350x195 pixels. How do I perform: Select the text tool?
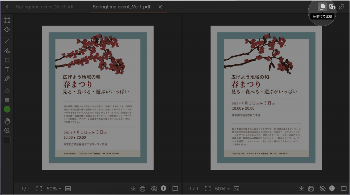tap(7, 69)
